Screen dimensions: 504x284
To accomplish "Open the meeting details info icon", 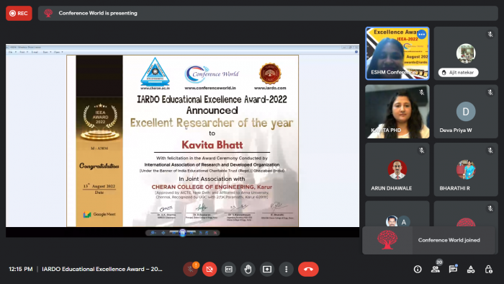I will (x=418, y=269).
